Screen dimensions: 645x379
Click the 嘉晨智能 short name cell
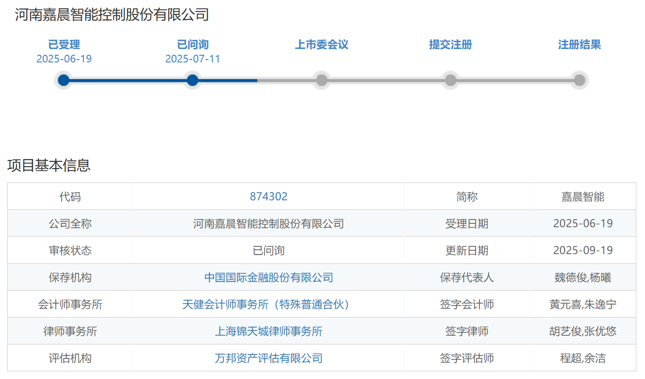583,196
